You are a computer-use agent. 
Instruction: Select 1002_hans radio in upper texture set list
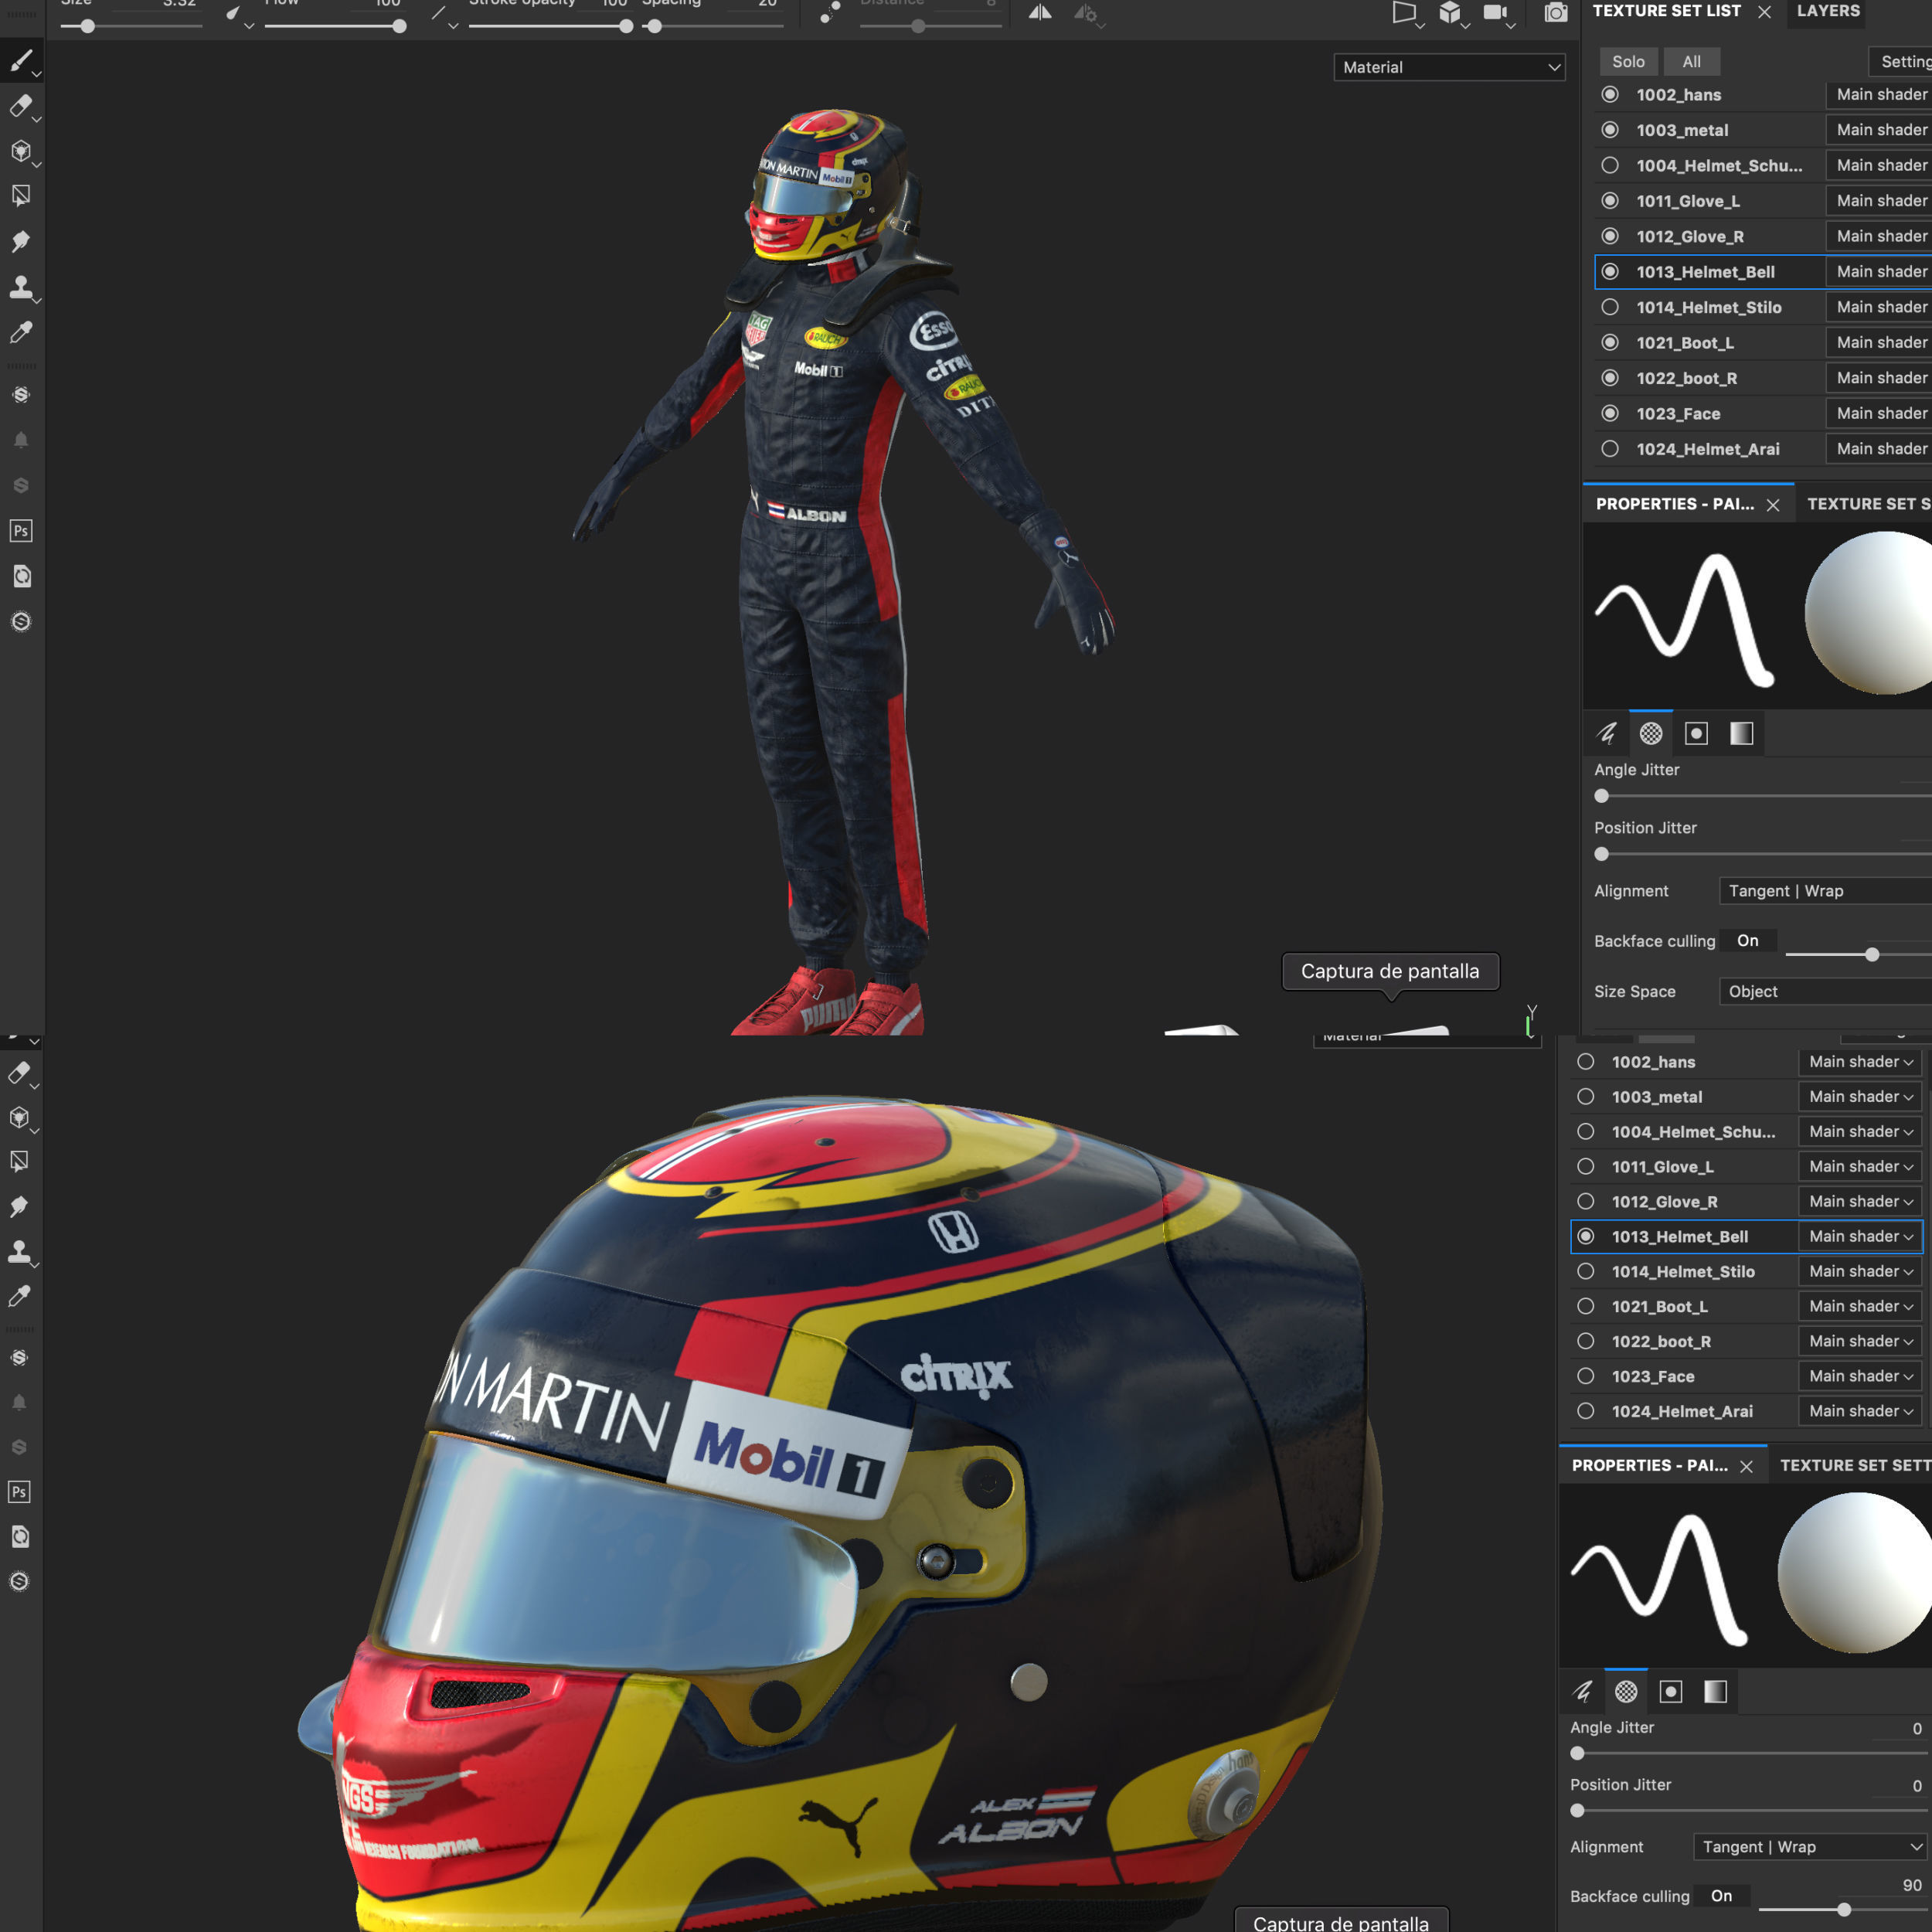[x=1610, y=94]
